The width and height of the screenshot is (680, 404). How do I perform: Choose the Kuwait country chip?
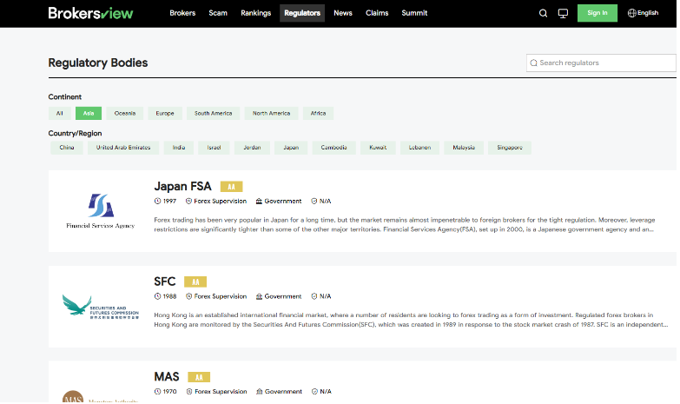click(378, 148)
